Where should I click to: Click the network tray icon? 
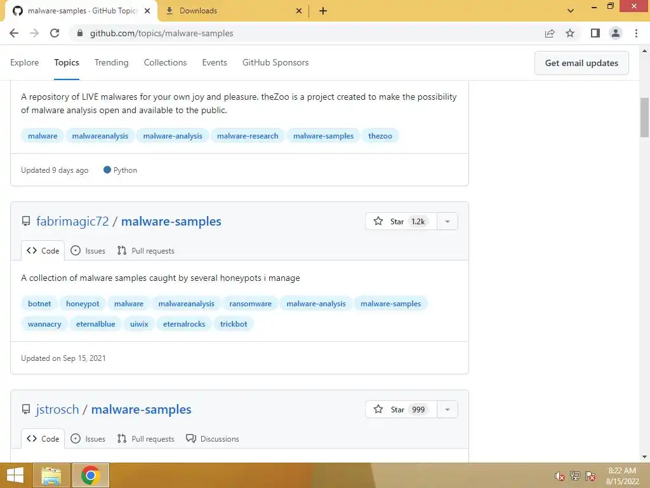(x=575, y=476)
